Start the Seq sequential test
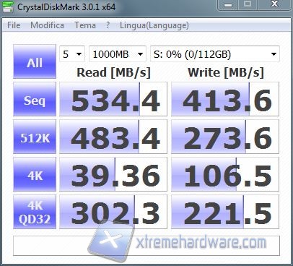Image resolution: width=293 pixels, height=266 pixels. (x=35, y=99)
